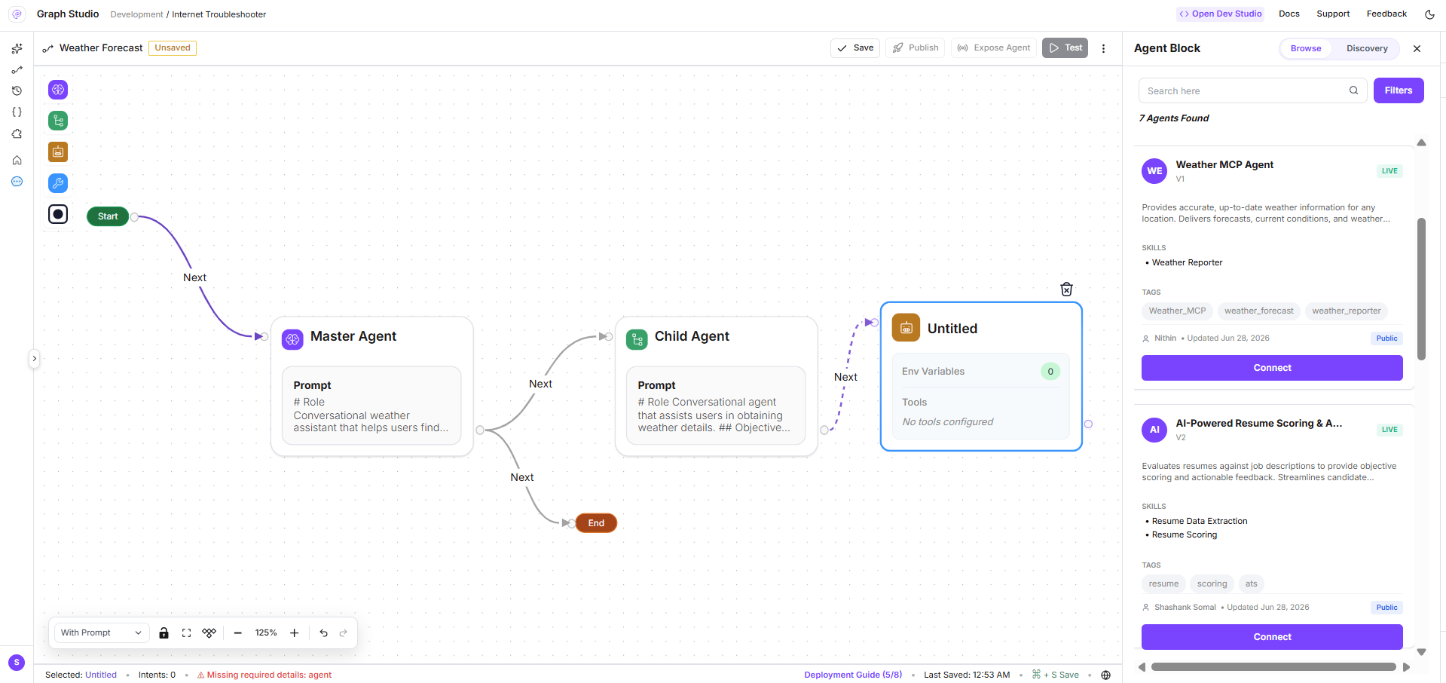Image resolution: width=1446 pixels, height=683 pixels.
Task: Click the agent panel horizontal scrollbar
Action: [1273, 666]
